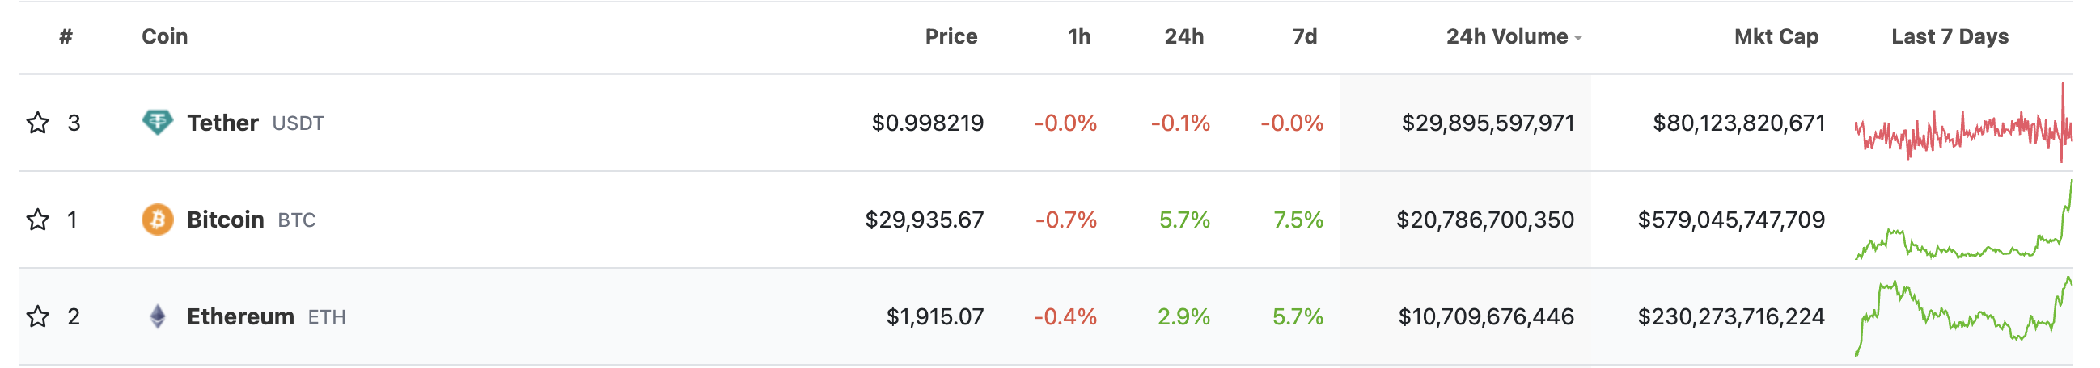Screen dimensions: 2100x368
Task: Click the Tether coin logo icon
Action: pos(157,122)
